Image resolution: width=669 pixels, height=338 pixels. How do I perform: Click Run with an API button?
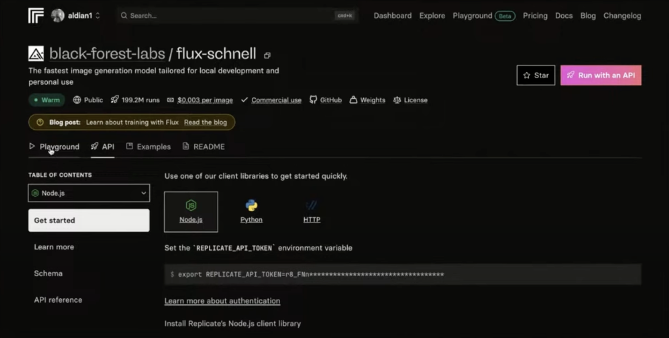coord(601,75)
